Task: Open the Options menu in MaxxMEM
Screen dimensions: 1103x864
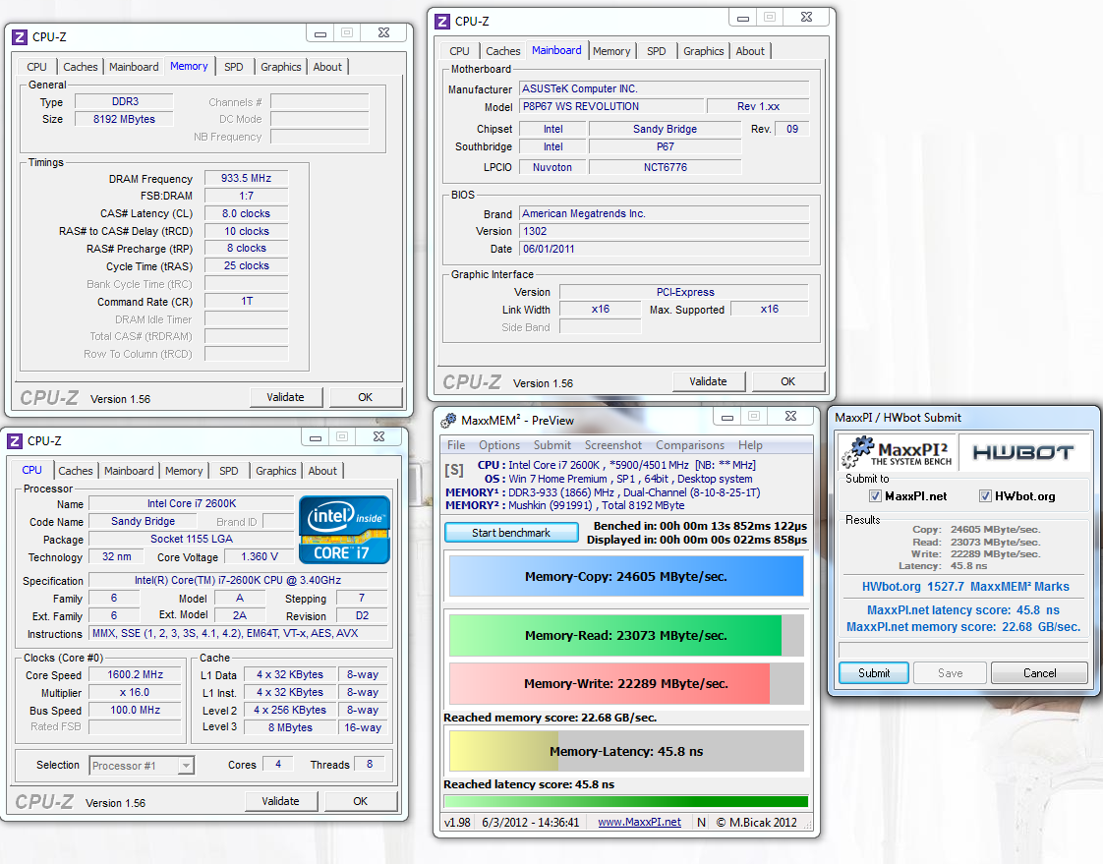Action: click(499, 445)
